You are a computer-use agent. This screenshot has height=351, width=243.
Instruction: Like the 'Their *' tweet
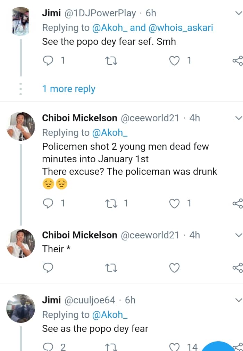coord(175,268)
